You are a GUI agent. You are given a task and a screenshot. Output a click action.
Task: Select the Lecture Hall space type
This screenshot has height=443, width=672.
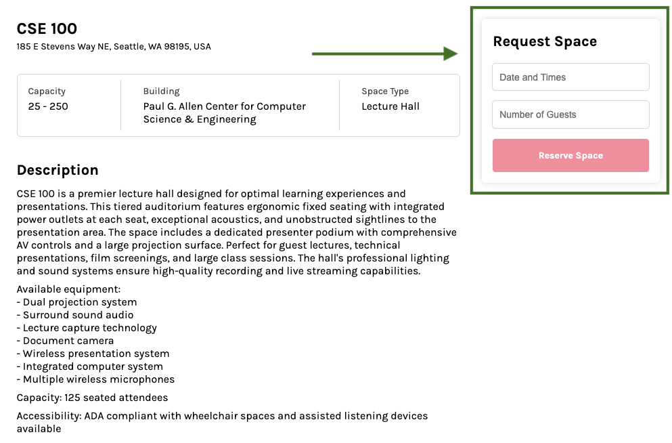(390, 106)
